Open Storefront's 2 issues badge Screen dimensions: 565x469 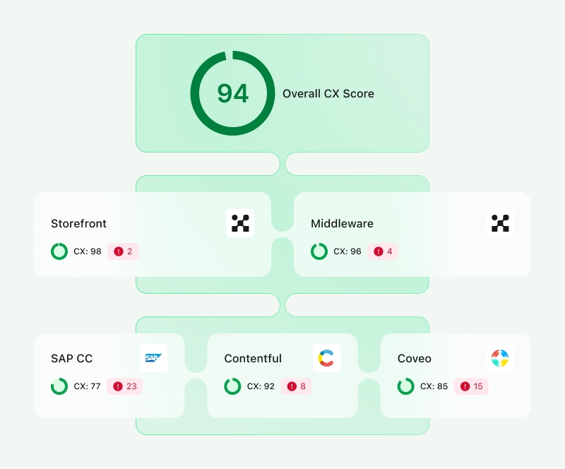pos(123,251)
